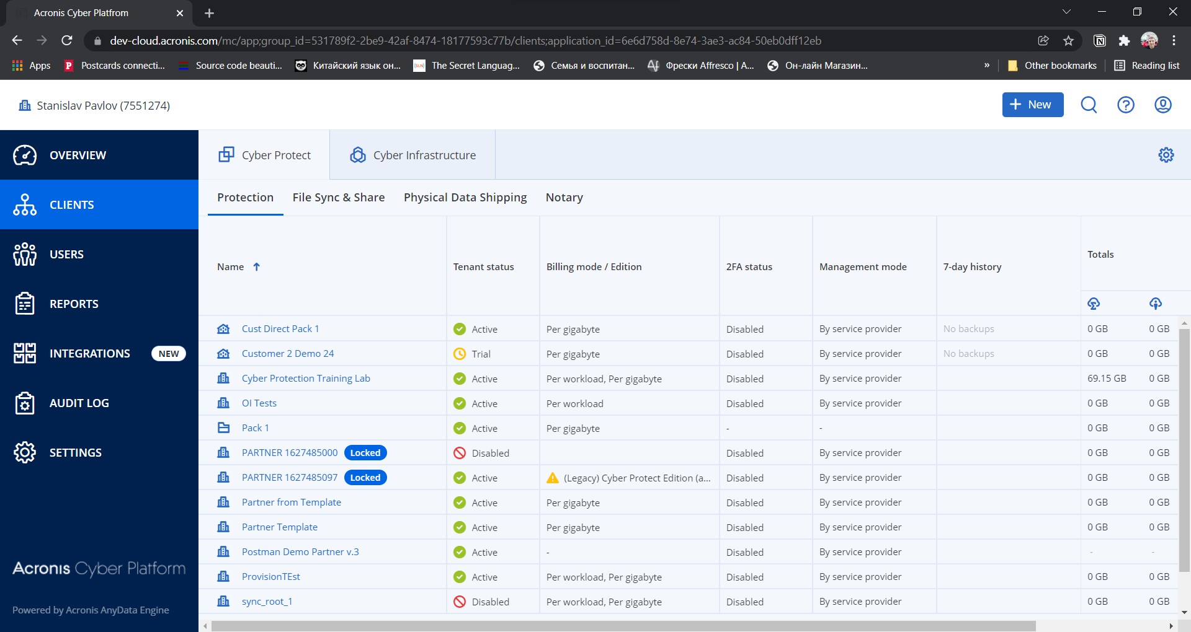Open the Chrome three-dot menu

(x=1174, y=40)
